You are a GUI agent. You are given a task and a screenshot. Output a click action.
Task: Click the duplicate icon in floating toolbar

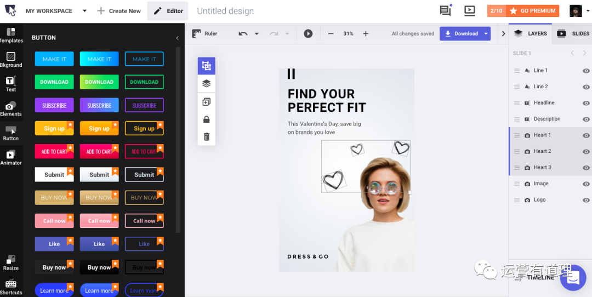(x=207, y=102)
